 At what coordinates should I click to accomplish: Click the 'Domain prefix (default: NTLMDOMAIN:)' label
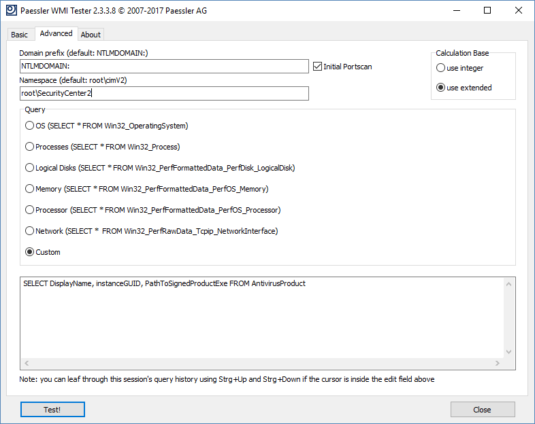tap(84, 53)
